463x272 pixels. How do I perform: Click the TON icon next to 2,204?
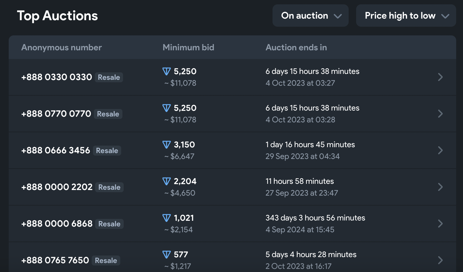(x=167, y=181)
